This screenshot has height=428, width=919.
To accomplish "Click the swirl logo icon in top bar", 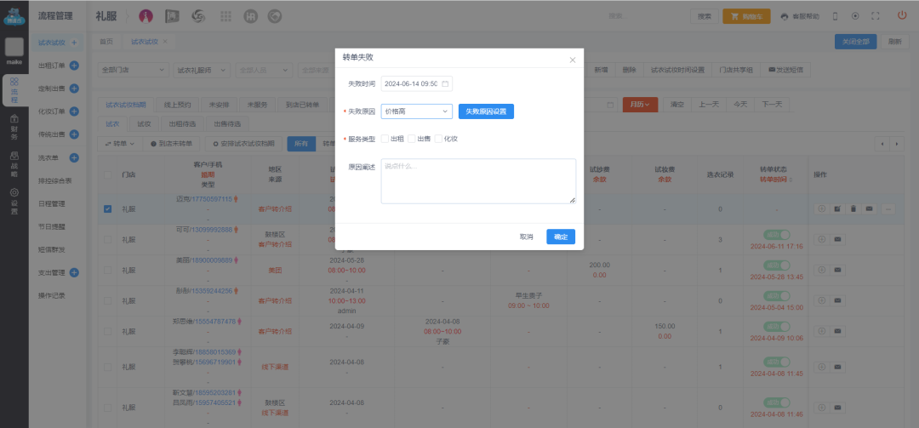I will (x=198, y=16).
